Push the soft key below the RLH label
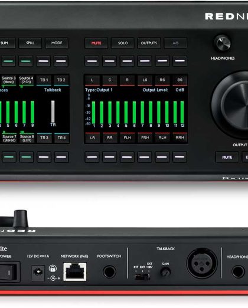This screenshot has width=248, height=308. coord(162,157)
